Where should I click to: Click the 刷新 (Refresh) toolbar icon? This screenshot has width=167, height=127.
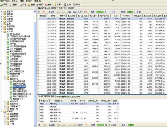tap(75, 5)
